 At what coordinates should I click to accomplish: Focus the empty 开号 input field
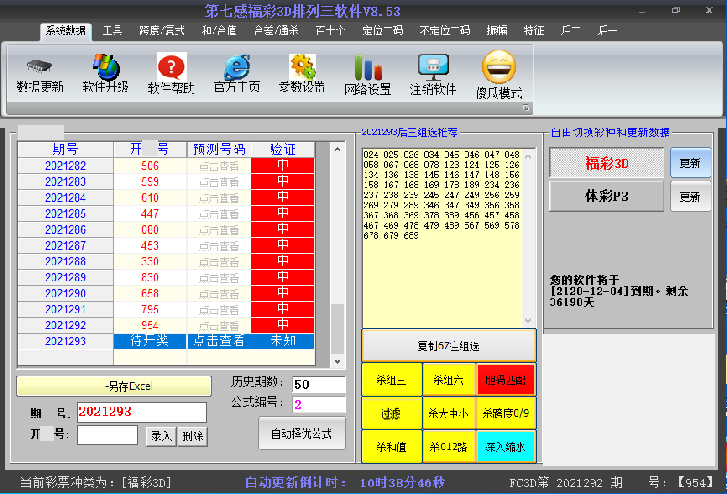pos(107,435)
